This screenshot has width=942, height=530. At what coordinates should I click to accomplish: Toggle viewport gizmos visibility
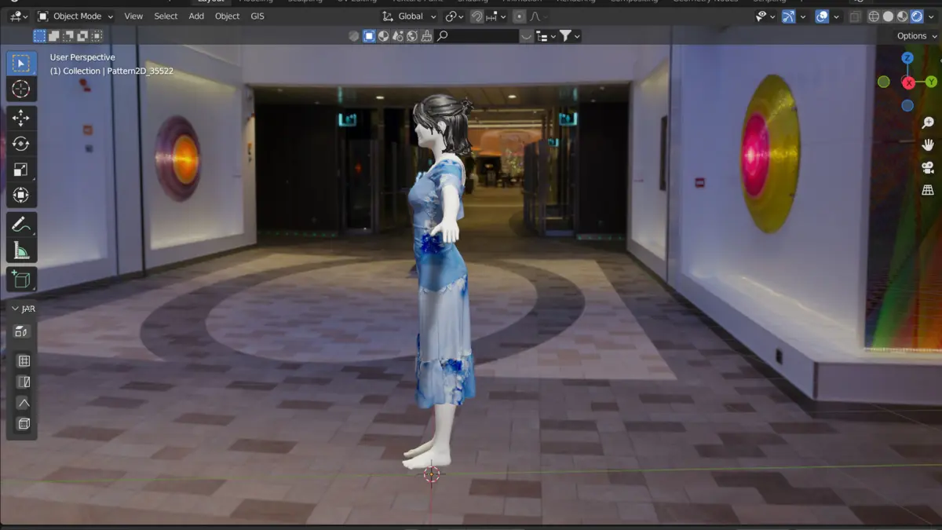788,16
